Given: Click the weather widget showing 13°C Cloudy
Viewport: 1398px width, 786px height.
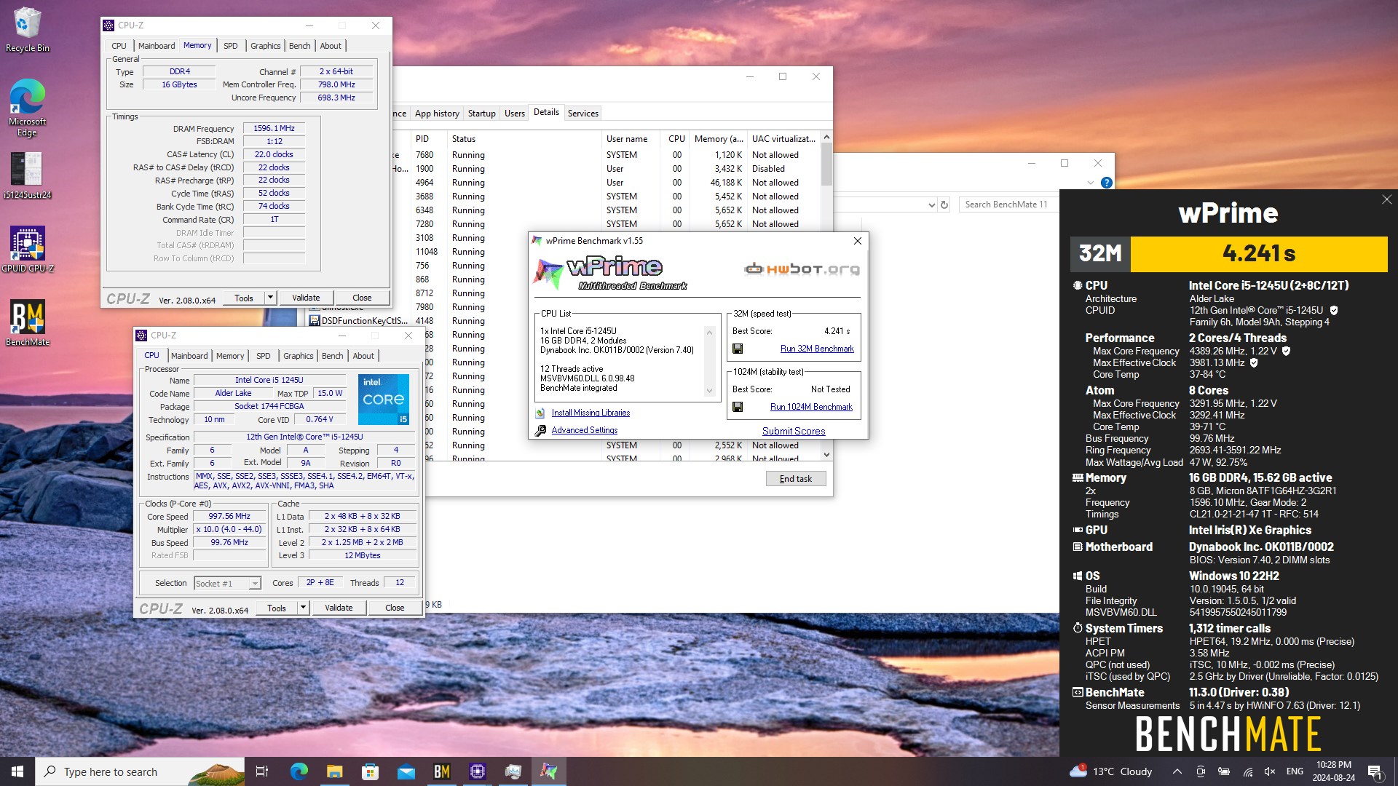Looking at the screenshot, I should pos(1111,771).
